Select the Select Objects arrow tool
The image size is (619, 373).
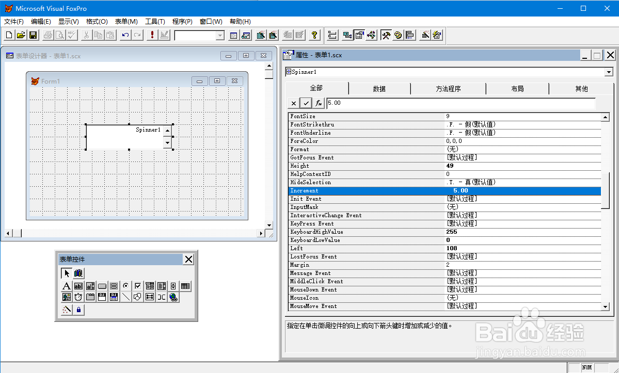66,273
